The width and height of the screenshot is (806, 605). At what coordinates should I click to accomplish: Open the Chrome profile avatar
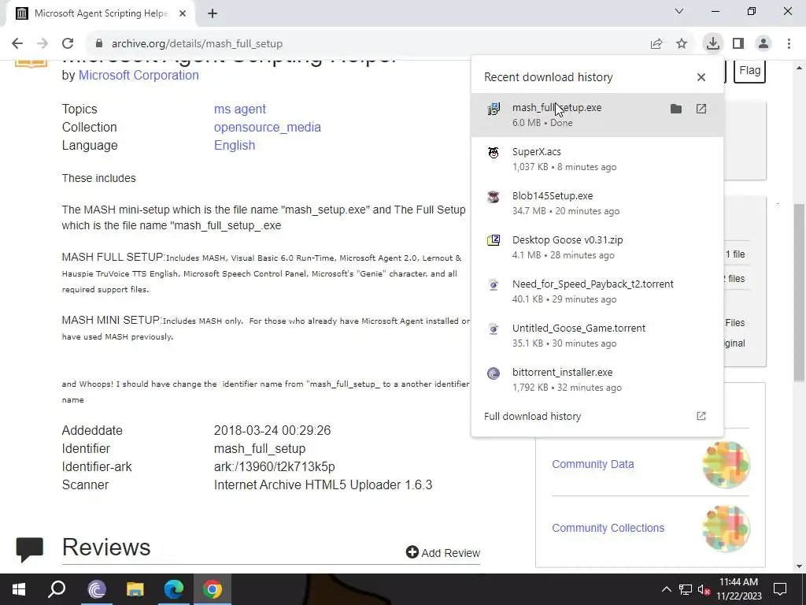[763, 44]
